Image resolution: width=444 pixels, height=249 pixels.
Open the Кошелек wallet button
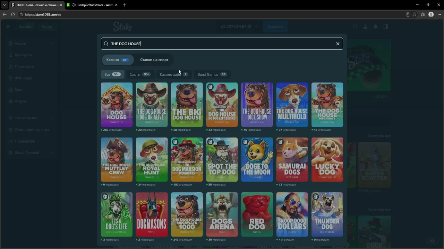[275, 27]
